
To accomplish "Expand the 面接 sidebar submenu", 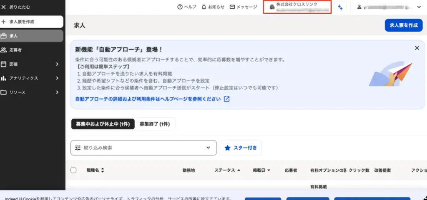I will tap(57, 64).
